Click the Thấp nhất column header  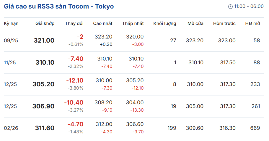tap(133, 23)
